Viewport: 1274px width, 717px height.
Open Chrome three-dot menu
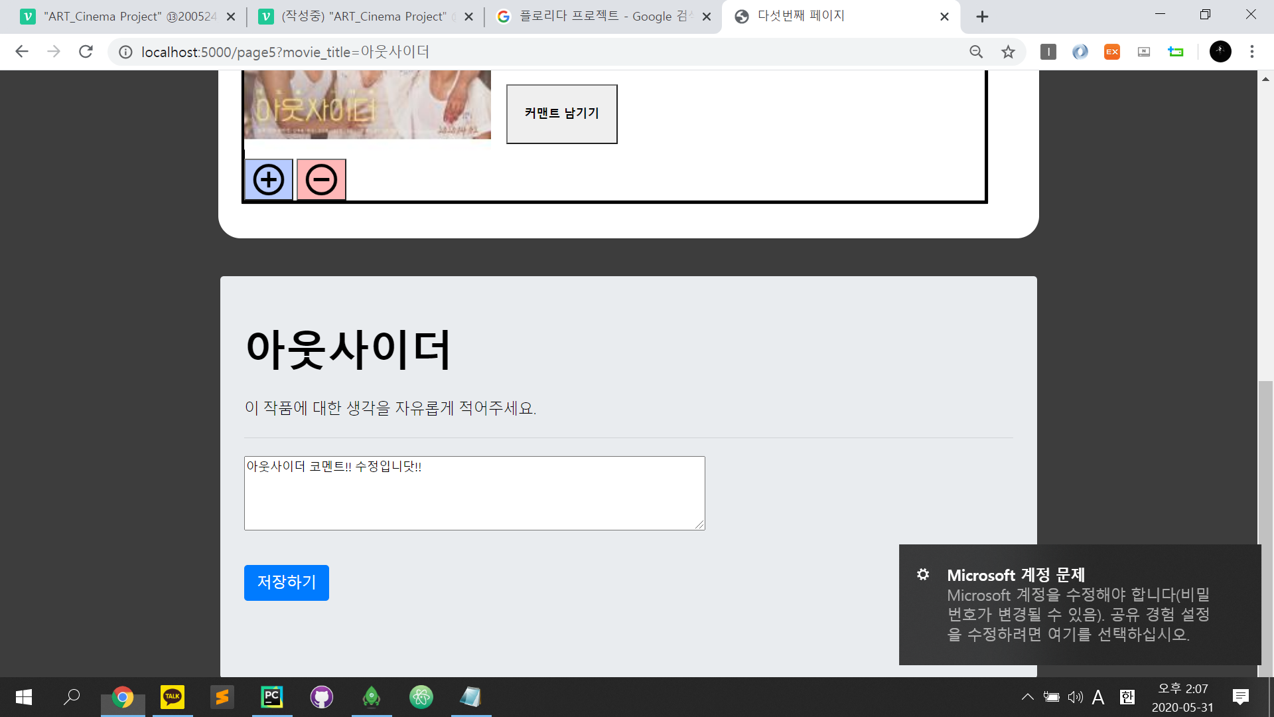(1252, 52)
